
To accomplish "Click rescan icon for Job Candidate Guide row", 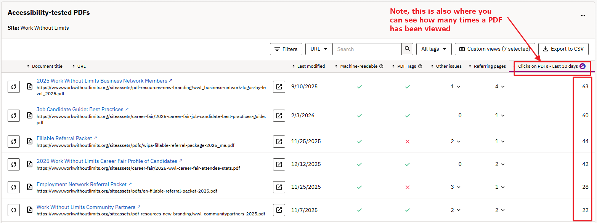I will [14, 115].
